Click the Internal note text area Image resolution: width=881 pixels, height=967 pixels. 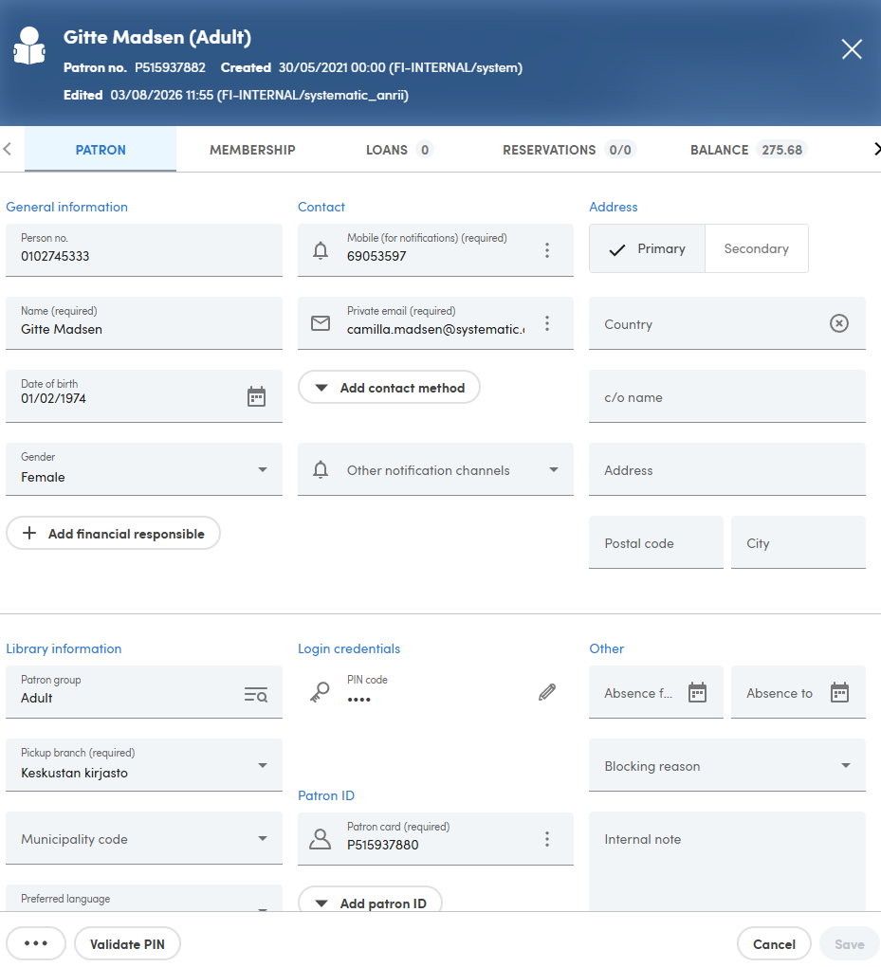(726, 861)
